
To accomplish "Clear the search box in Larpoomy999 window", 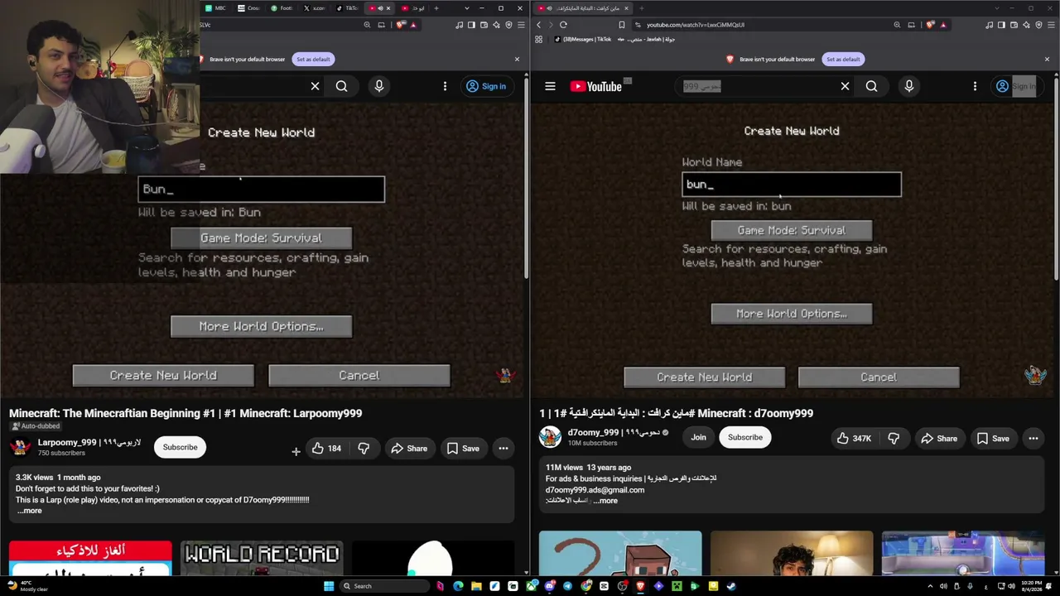I will coord(315,86).
